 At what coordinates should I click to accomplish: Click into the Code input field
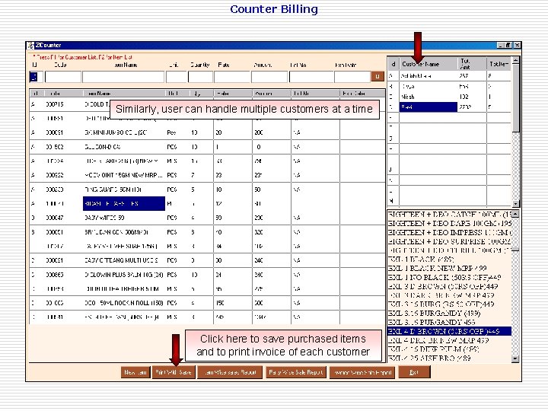(63, 77)
